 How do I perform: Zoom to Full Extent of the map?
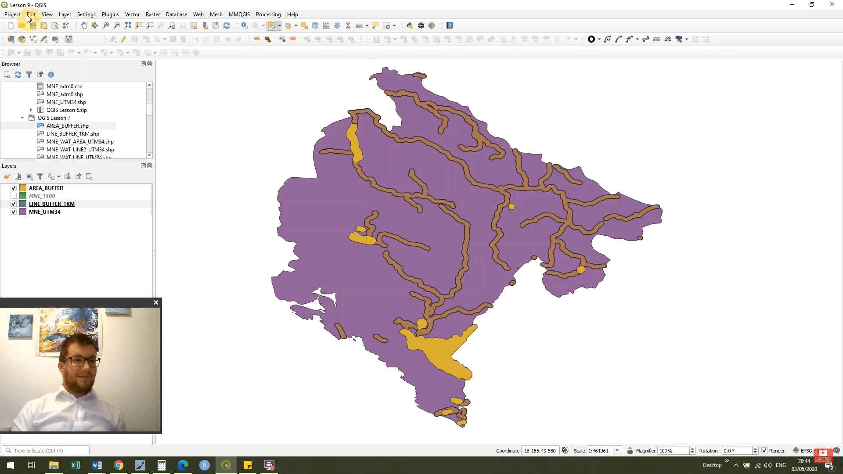pyautogui.click(x=128, y=25)
